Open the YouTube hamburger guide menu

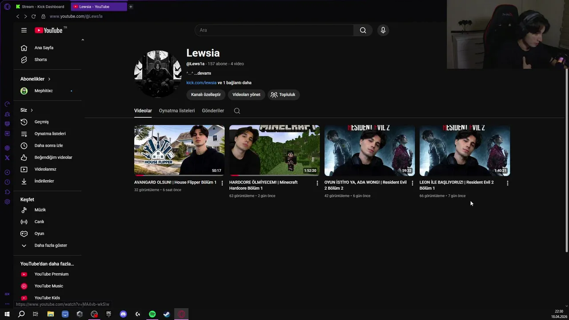(x=24, y=30)
